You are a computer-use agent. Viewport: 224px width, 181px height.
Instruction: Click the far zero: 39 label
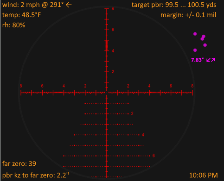point(19,164)
